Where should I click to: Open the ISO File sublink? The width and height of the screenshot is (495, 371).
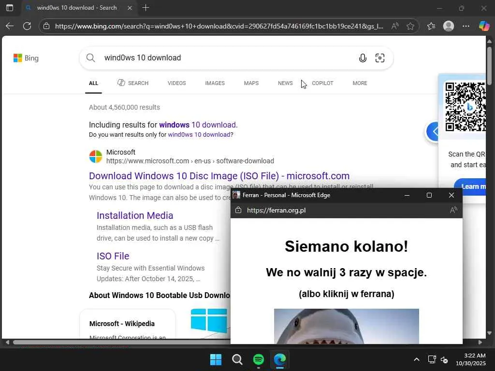pyautogui.click(x=113, y=256)
